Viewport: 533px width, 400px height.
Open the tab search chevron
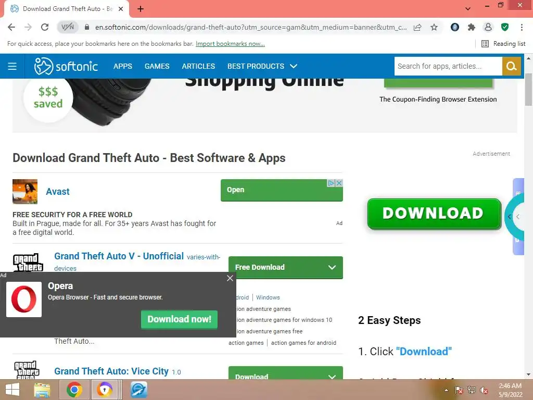[468, 9]
